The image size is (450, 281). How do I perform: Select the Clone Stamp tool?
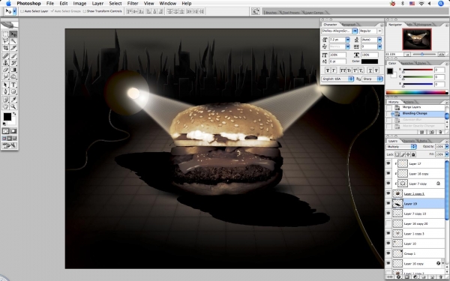[x=5, y=63]
